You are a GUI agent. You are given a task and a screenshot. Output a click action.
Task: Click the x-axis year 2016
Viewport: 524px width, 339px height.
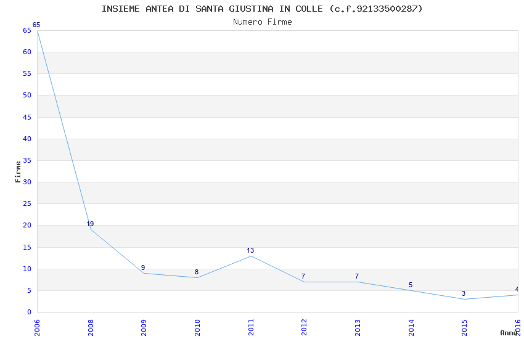point(518,327)
